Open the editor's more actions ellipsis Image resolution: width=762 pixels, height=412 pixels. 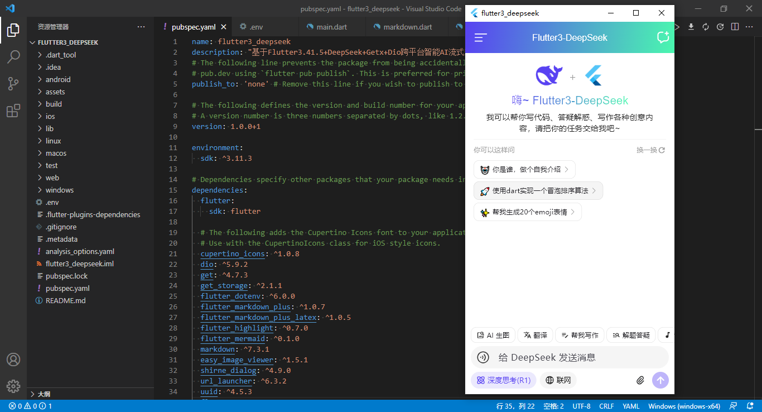click(x=749, y=27)
